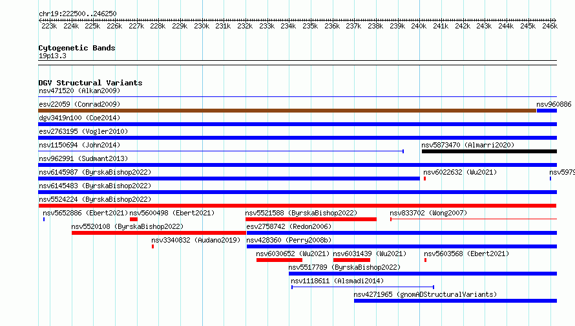Click the right arrow end of the ruler
This screenshot has height=326, width=575.
coord(554,20)
